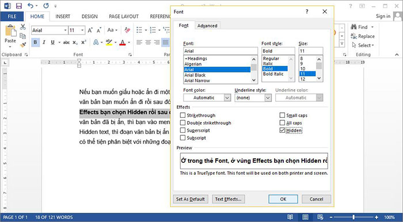403x222 pixels.
Task: Click the Cut scissors icon
Action: 23,26
